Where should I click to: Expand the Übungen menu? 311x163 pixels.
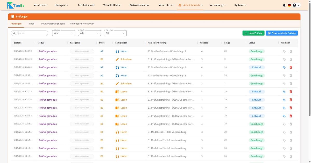click(x=61, y=5)
